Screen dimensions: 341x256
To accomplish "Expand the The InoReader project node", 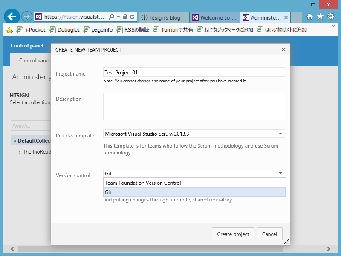I will pyautogui.click(x=20, y=152).
